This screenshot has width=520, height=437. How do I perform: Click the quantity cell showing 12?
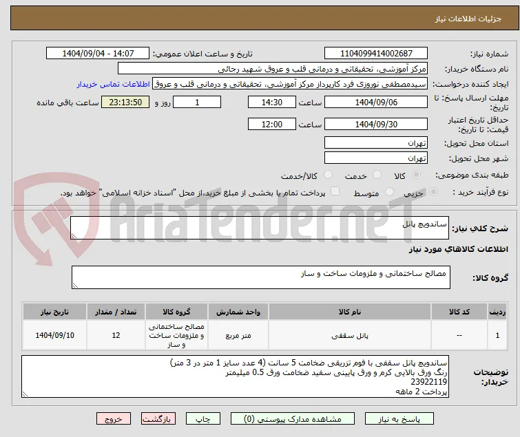(x=116, y=335)
